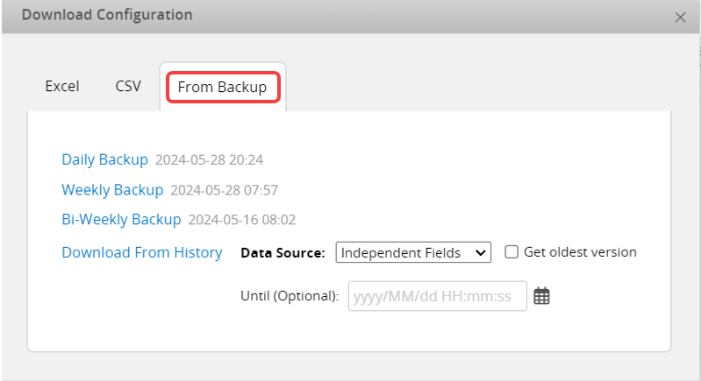This screenshot has height=381, width=701.
Task: Click the Until (Optional) label
Action: point(290,296)
